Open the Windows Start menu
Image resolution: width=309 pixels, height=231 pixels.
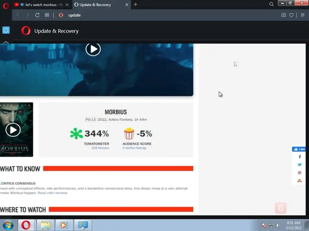point(8,225)
